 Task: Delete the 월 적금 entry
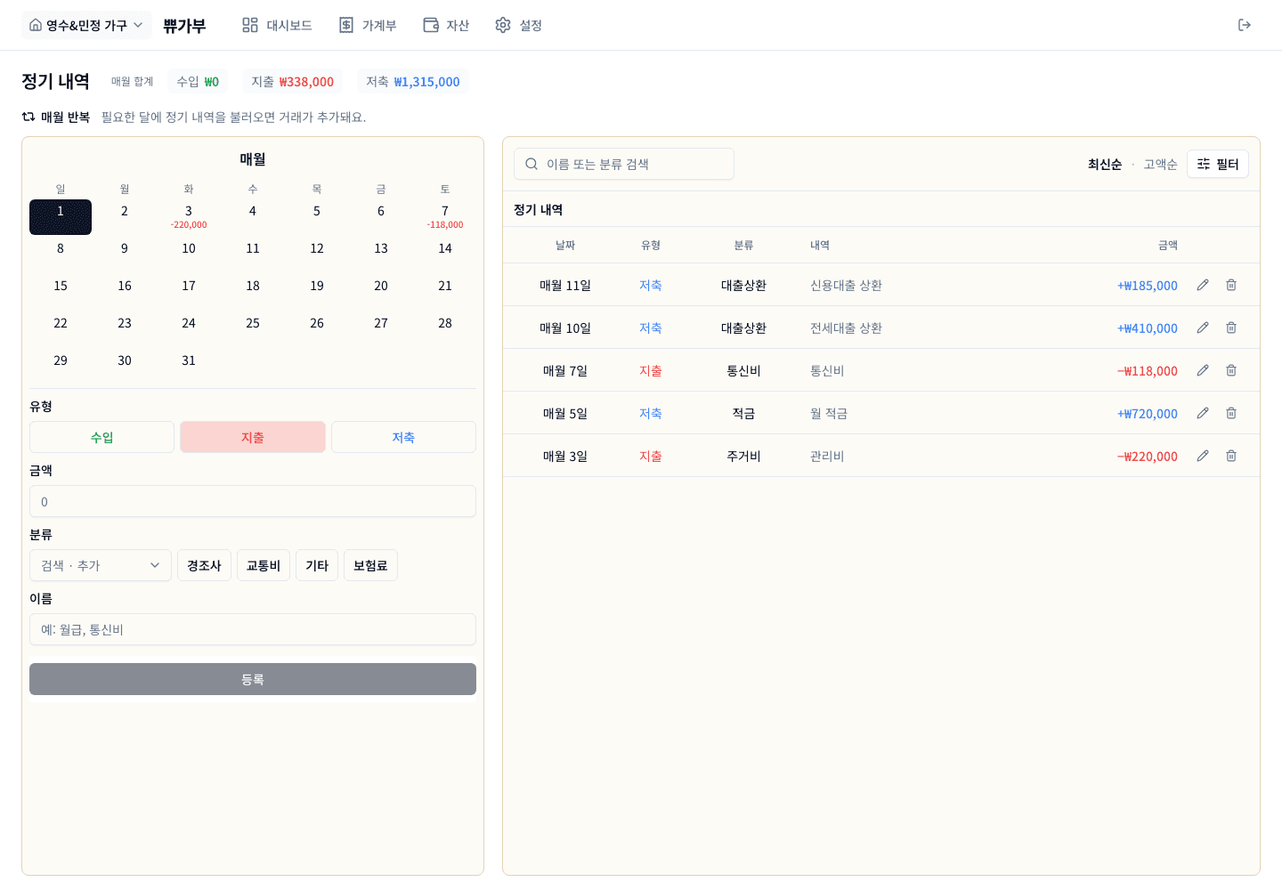(1231, 413)
